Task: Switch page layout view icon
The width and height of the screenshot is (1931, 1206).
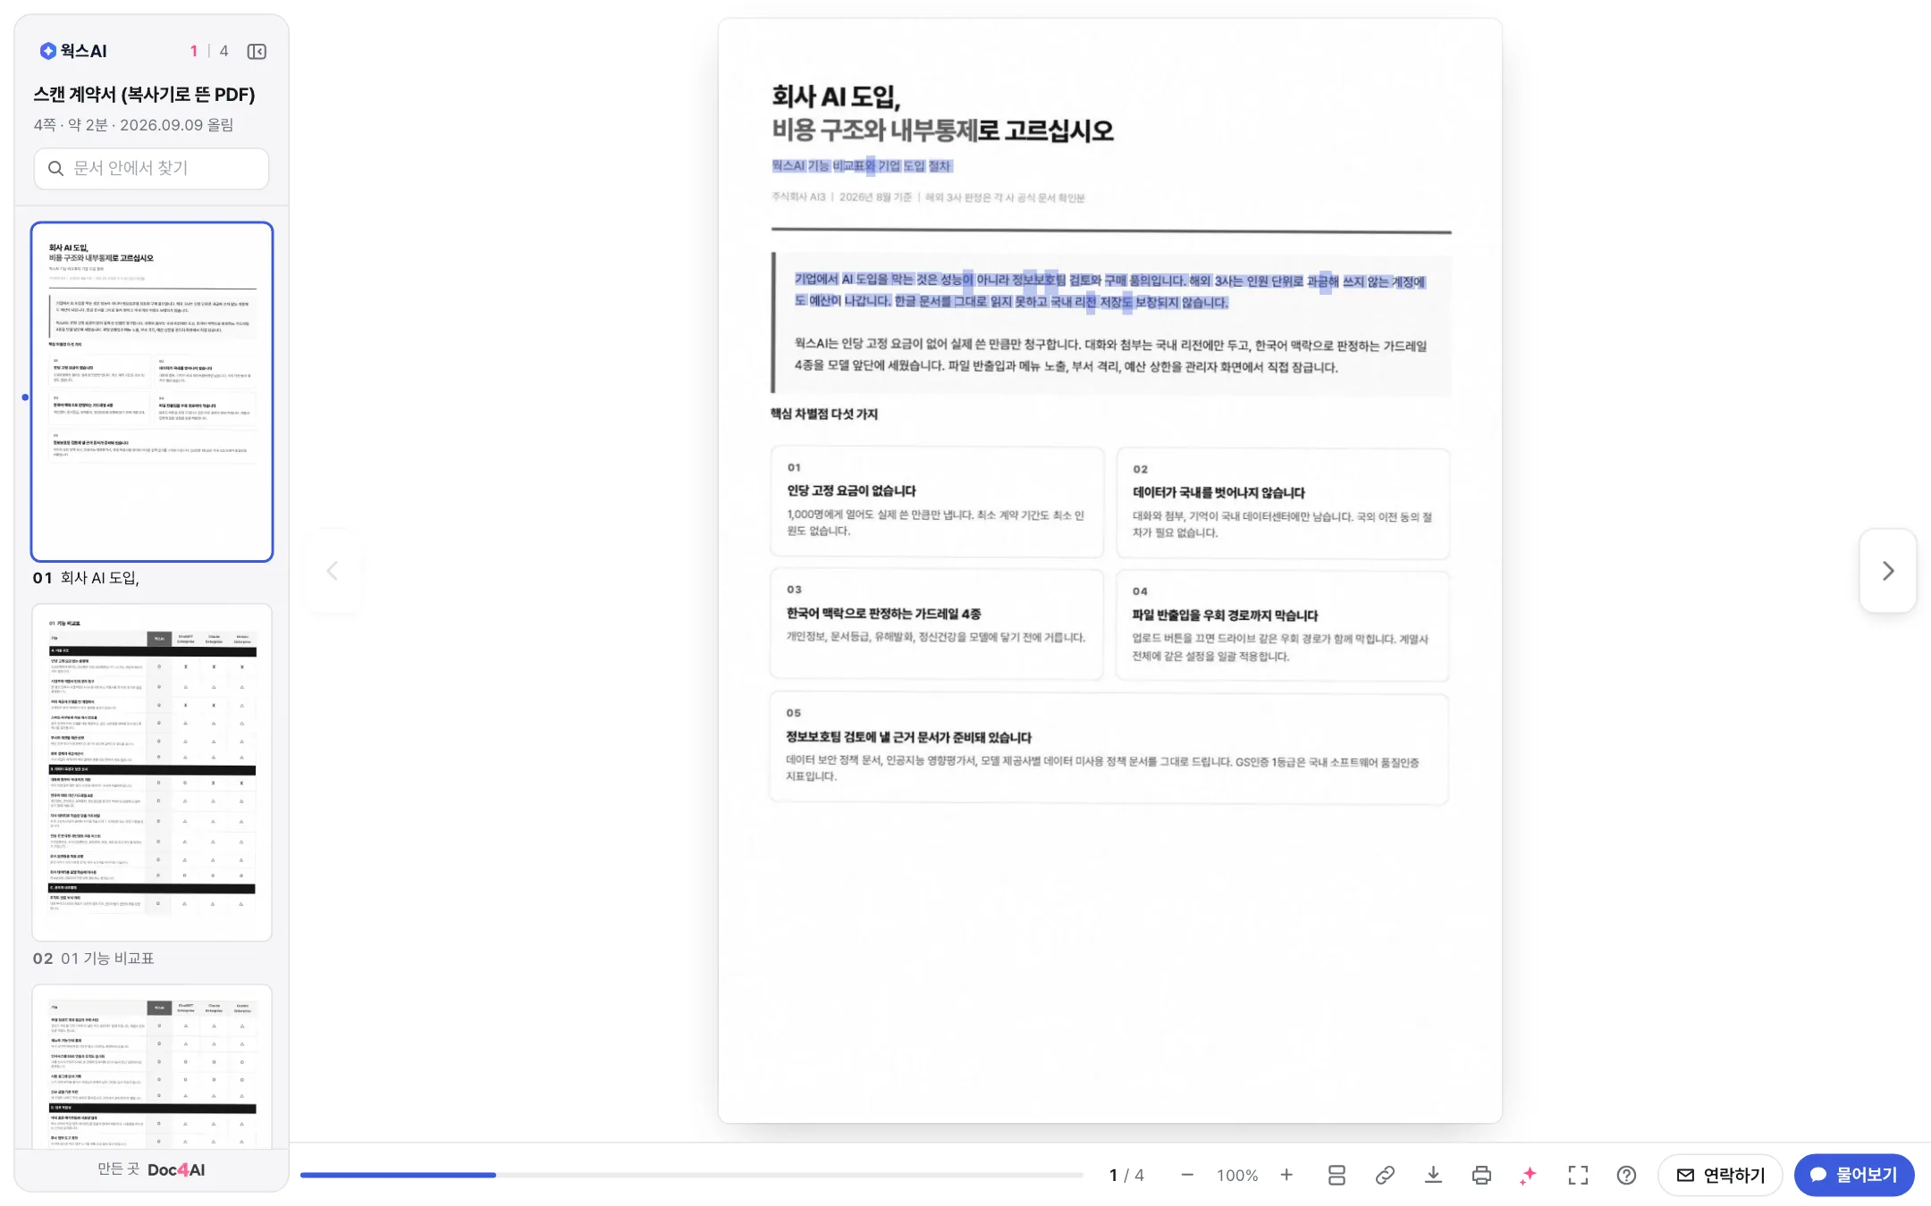Action: [x=1337, y=1175]
